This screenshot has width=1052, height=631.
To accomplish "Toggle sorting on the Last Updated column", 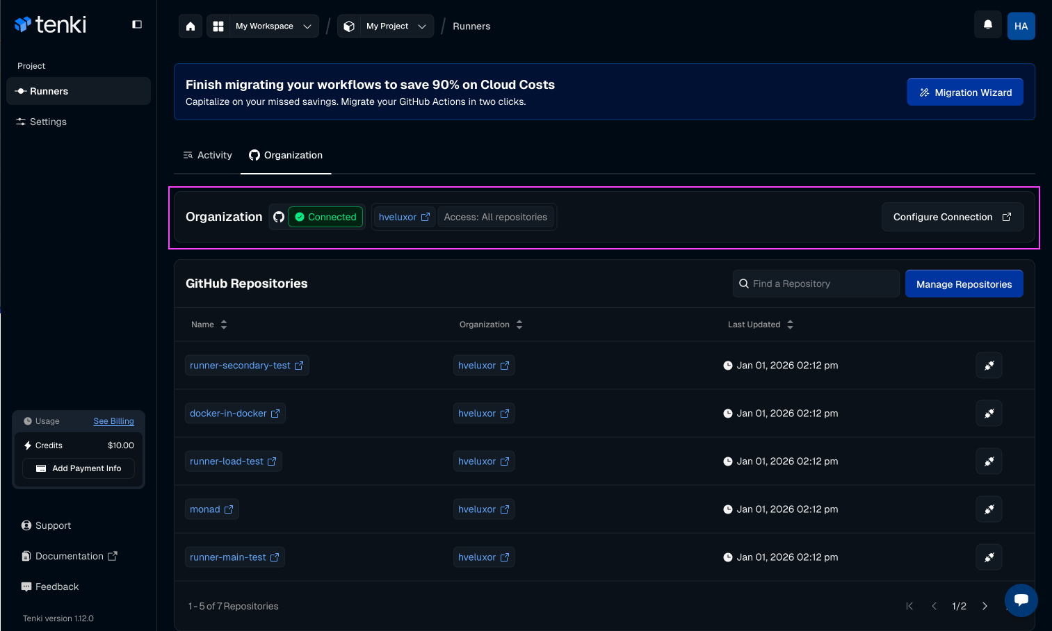I will coord(790,324).
